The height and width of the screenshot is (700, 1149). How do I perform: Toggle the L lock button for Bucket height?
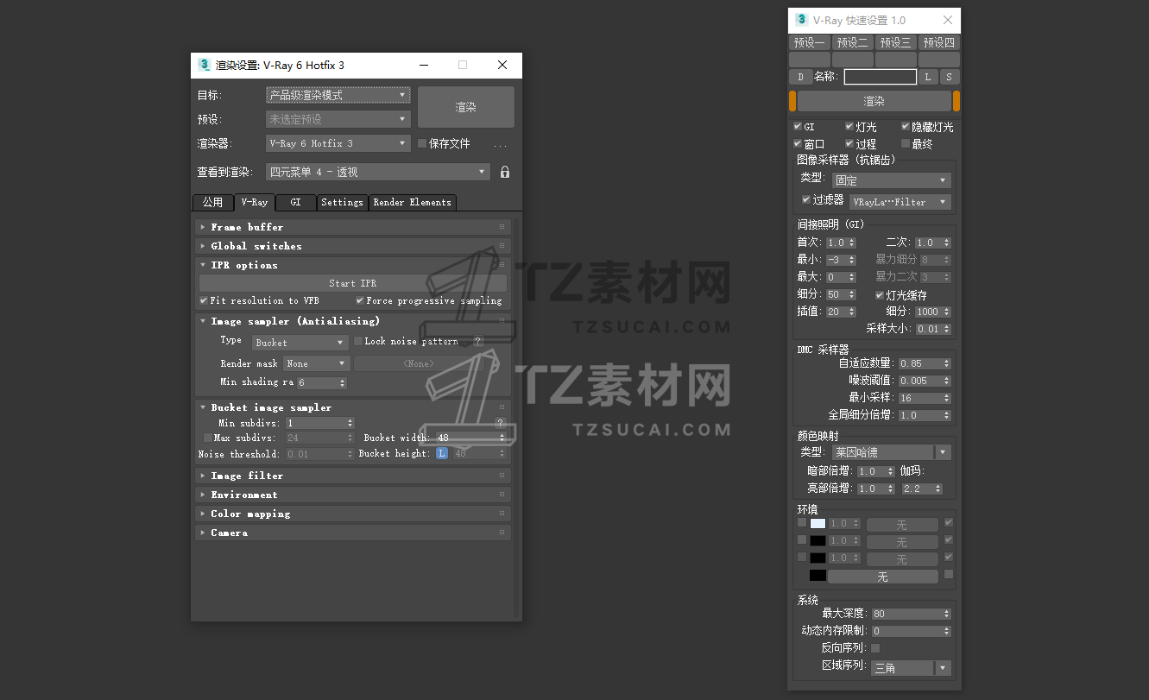(x=442, y=453)
